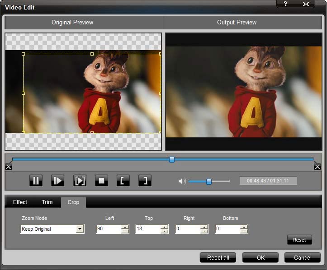This screenshot has height=270, width=327.
Task: Decrease the Top crop value
Action: point(164,231)
